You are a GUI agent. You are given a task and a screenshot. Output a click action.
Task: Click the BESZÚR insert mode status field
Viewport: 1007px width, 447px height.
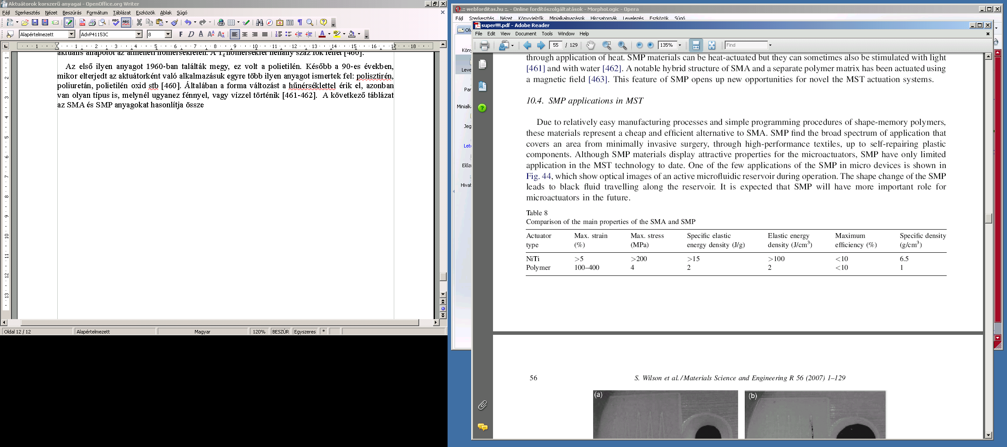(281, 332)
